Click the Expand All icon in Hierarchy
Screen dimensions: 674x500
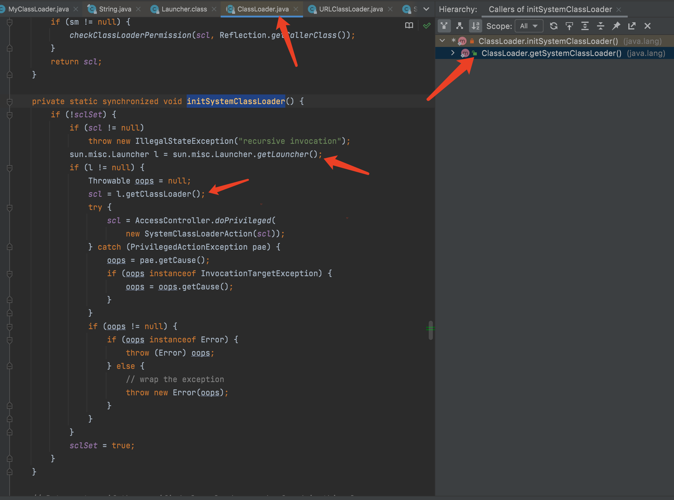pyautogui.click(x=585, y=26)
